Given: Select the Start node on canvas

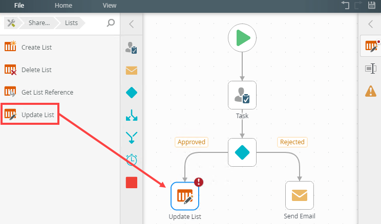Looking at the screenshot, I should pos(242,38).
